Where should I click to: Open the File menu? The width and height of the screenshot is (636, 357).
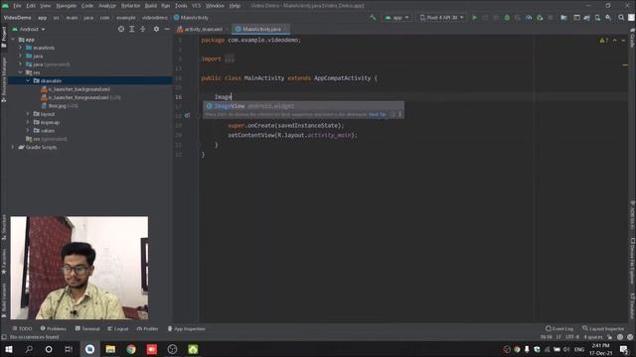pyautogui.click(x=17, y=6)
